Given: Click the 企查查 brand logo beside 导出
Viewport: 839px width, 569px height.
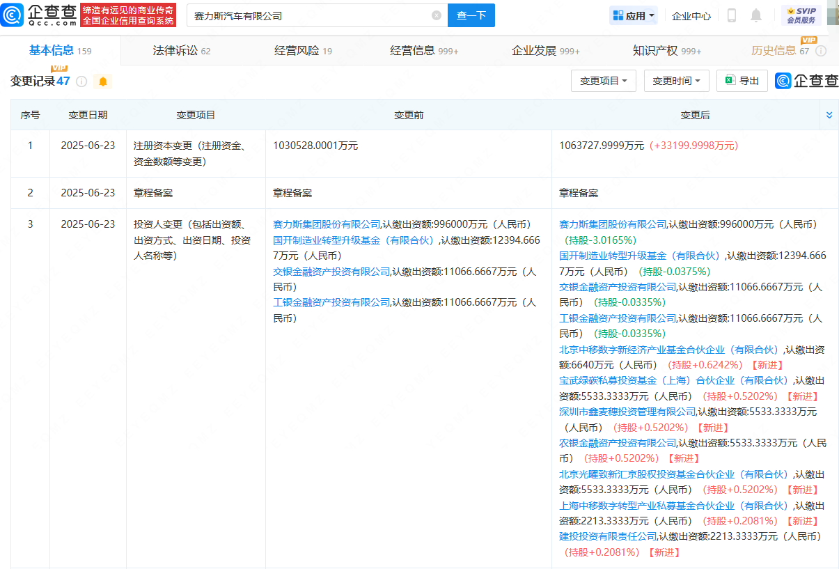Looking at the screenshot, I should (x=807, y=81).
